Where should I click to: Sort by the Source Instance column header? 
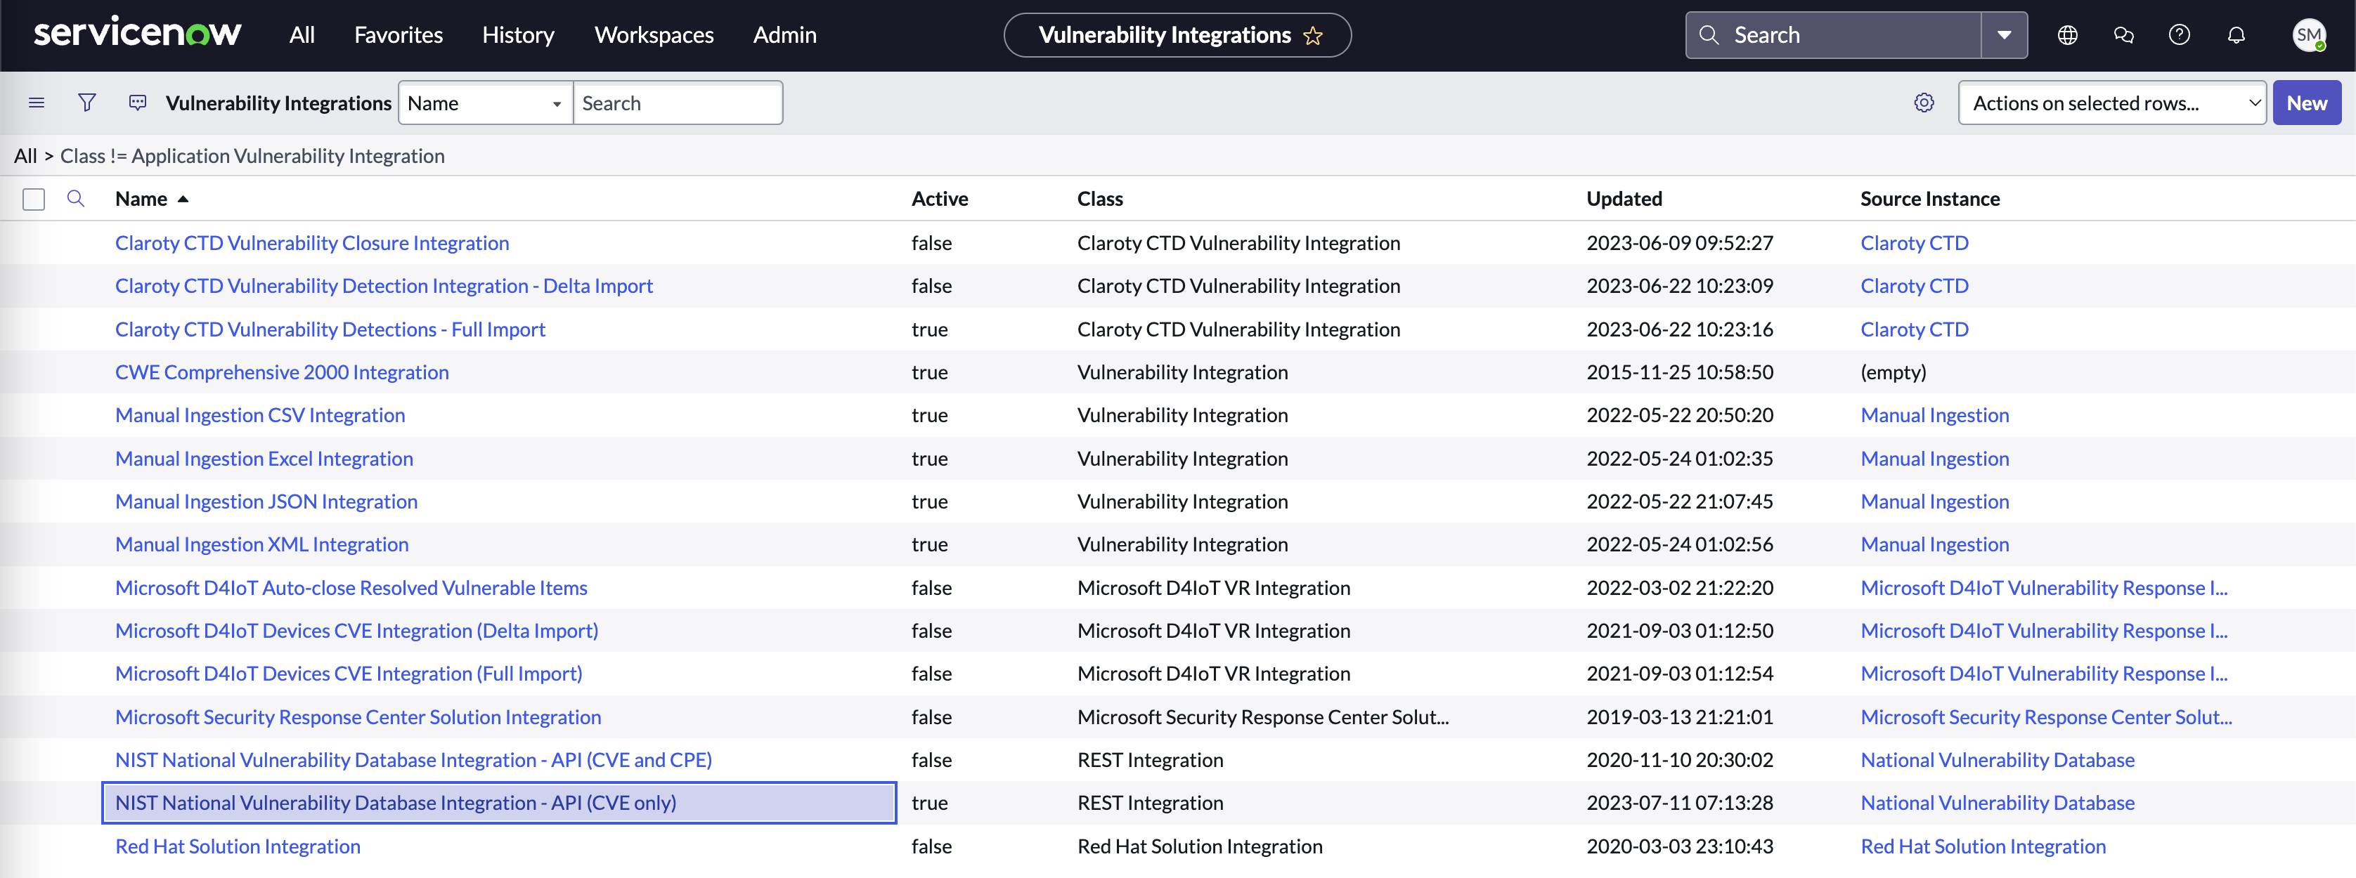click(1930, 198)
